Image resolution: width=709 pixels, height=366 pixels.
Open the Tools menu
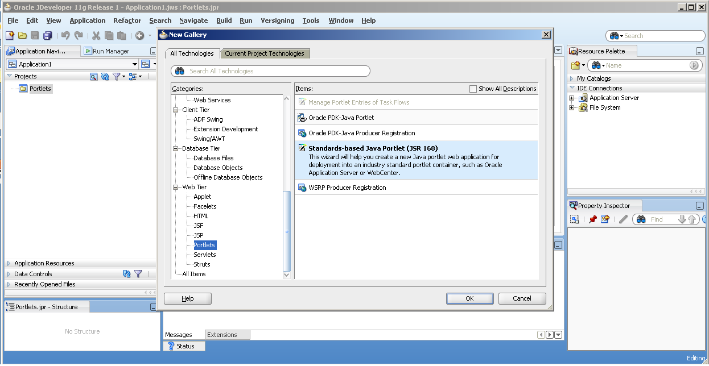tap(311, 20)
